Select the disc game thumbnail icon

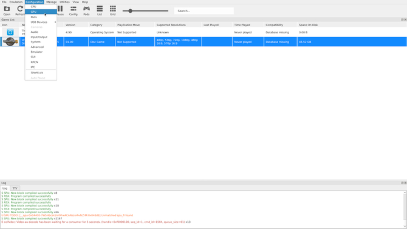10,42
